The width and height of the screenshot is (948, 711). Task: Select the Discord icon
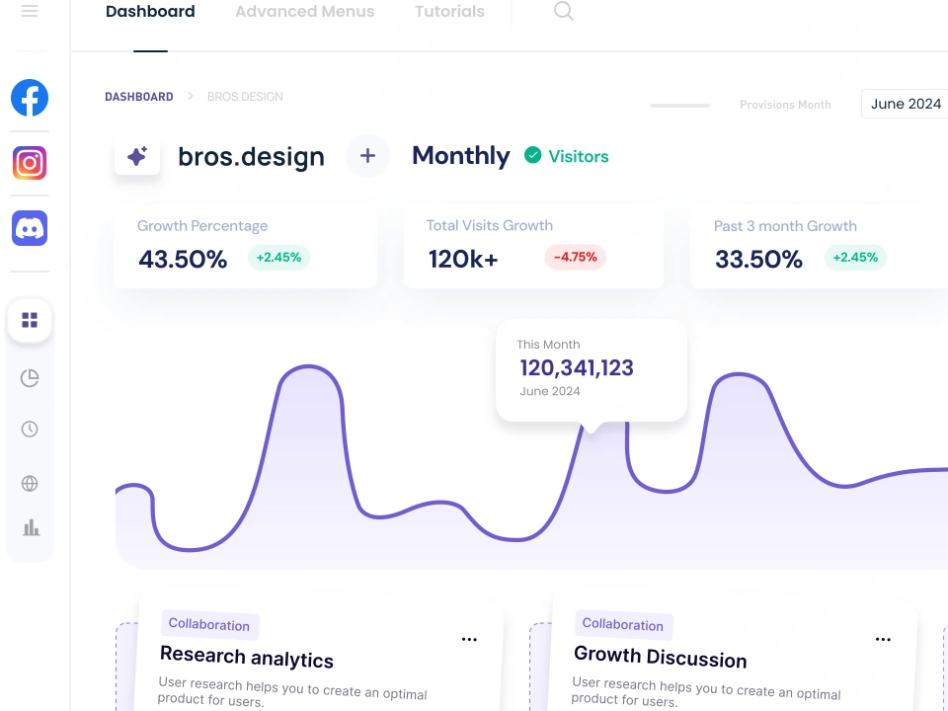[30, 228]
